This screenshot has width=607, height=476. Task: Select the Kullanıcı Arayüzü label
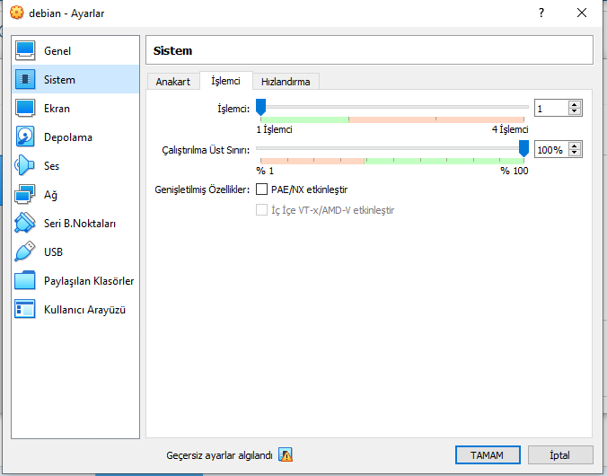coord(84,310)
